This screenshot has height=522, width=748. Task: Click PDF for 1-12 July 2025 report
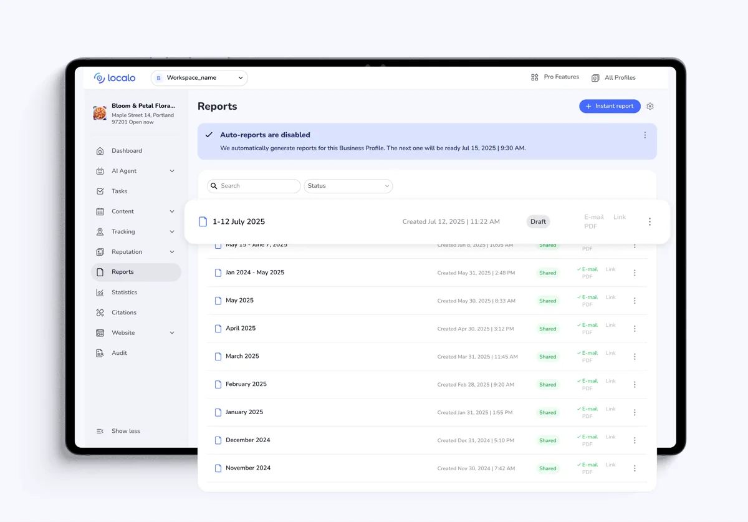[590, 226]
